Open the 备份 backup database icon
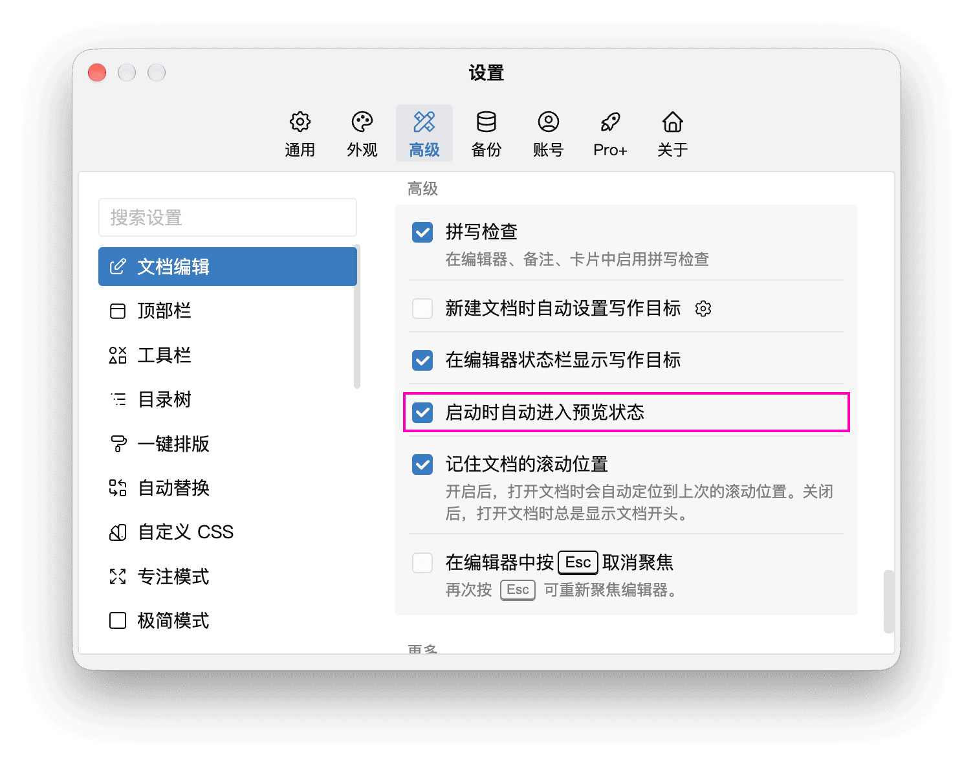This screenshot has height=766, width=973. (486, 122)
